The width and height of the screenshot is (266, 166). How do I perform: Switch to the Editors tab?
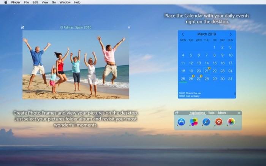pos(222,113)
